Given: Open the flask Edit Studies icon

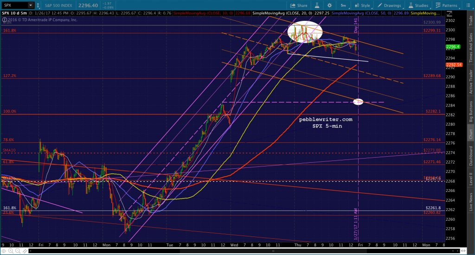Looking at the screenshot, I should coord(317,5).
